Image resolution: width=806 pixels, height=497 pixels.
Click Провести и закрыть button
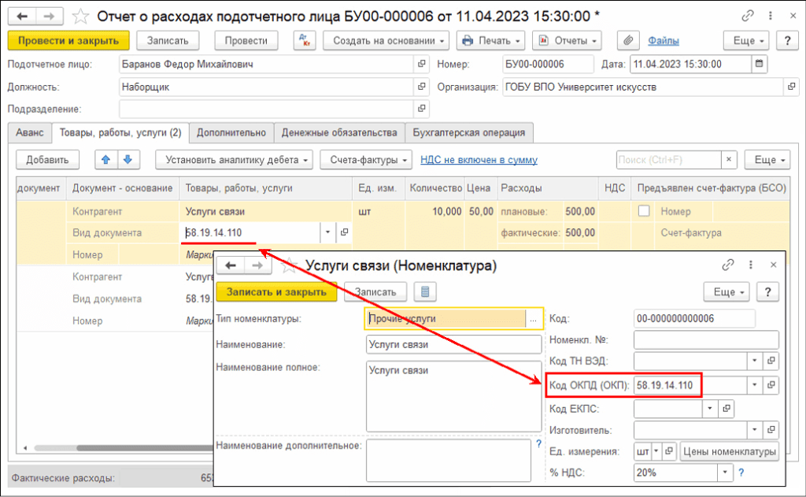pyautogui.click(x=68, y=40)
